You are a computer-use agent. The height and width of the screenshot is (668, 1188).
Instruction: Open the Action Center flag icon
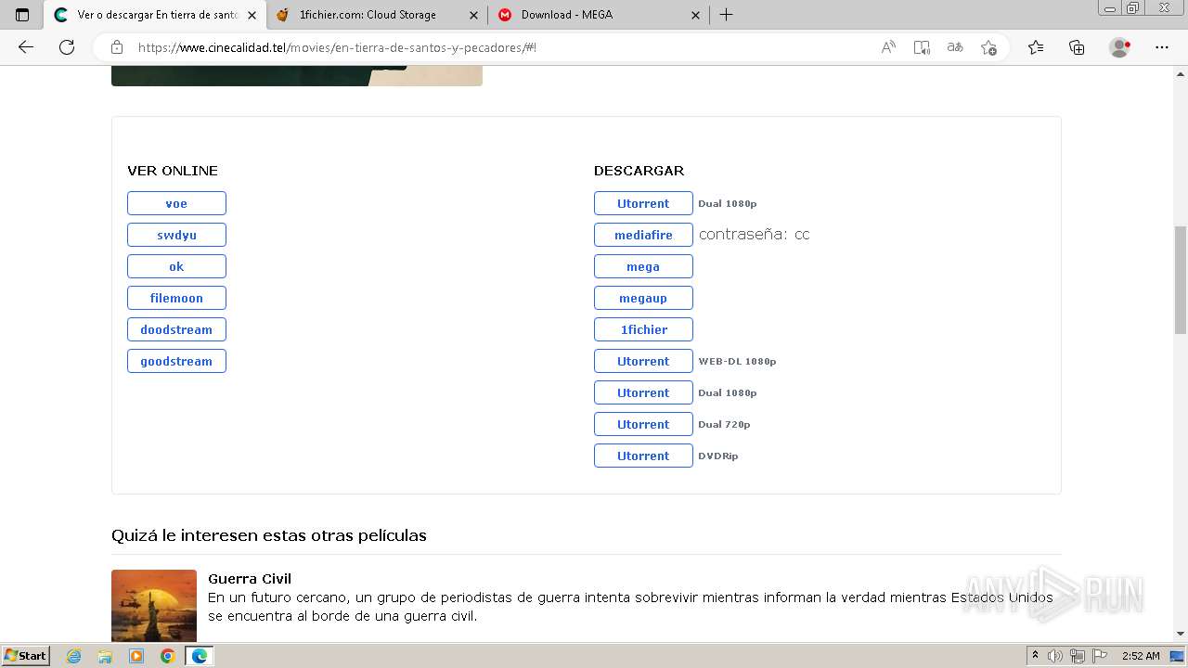pos(1099,656)
